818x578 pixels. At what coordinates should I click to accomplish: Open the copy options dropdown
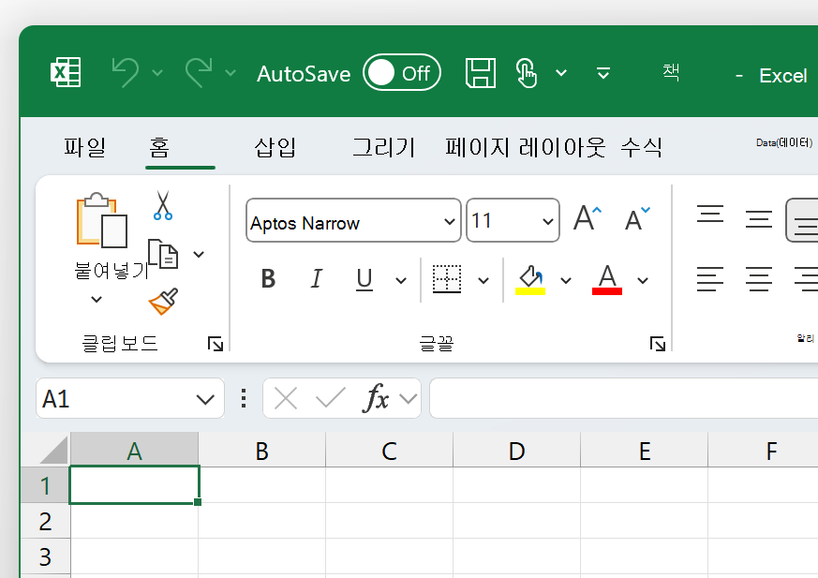199,255
